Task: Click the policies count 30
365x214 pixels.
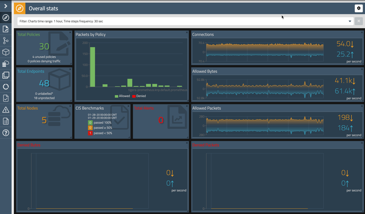Action: pyautogui.click(x=44, y=46)
